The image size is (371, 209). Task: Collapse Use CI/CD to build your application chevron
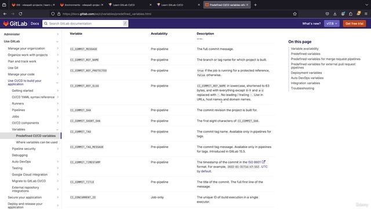[57, 82]
